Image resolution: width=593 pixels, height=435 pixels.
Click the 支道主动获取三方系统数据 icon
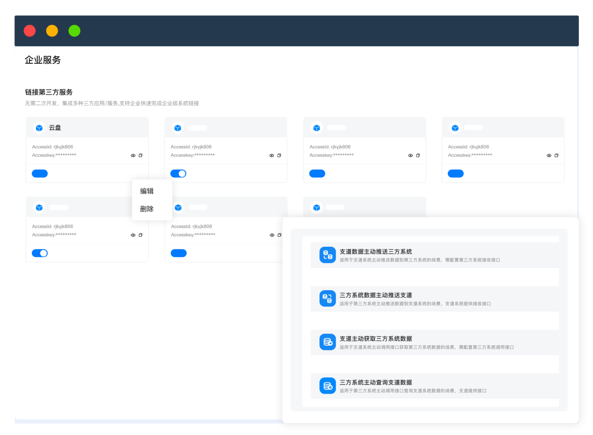pos(327,342)
